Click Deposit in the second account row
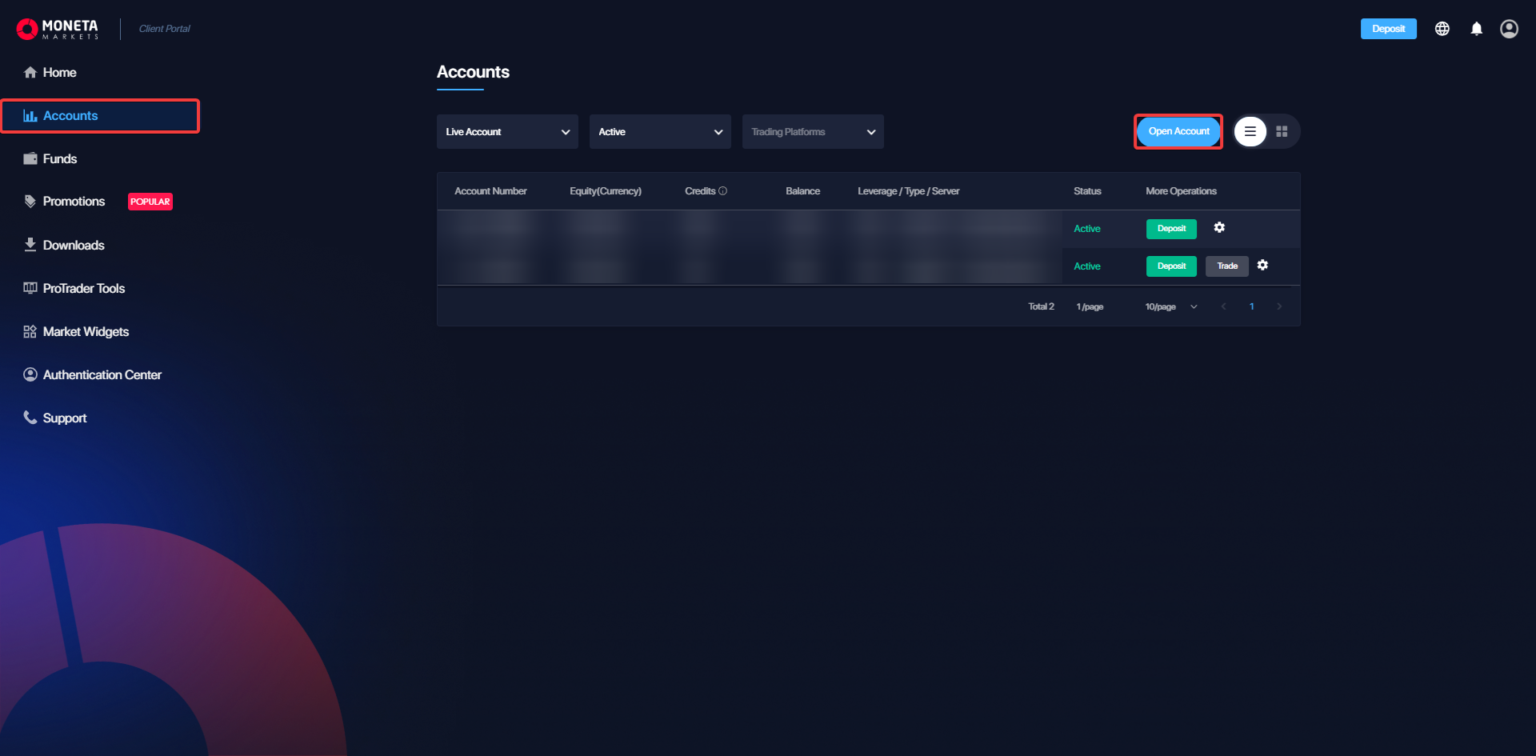The width and height of the screenshot is (1536, 756). click(1172, 266)
